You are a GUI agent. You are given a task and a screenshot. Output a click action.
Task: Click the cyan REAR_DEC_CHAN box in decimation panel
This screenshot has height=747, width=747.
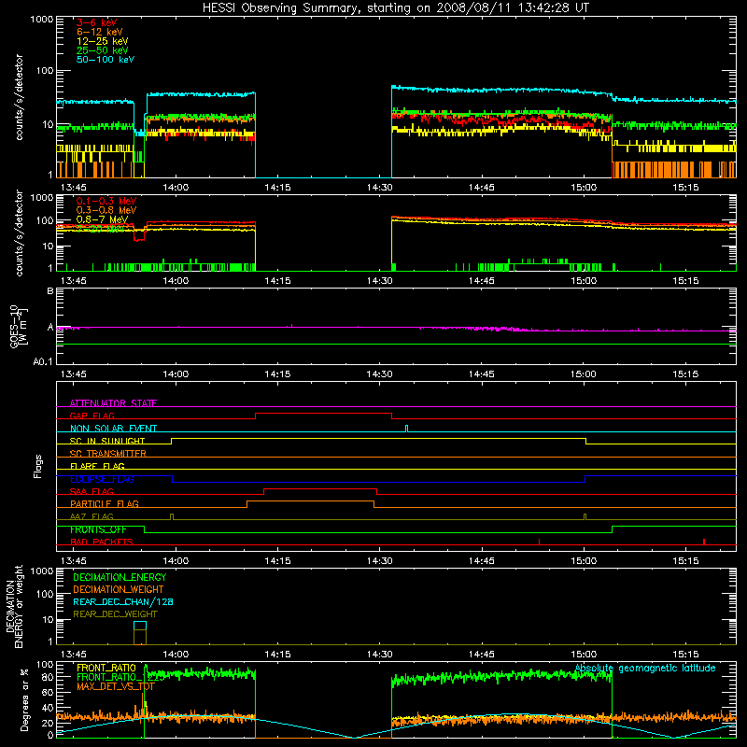click(x=140, y=626)
